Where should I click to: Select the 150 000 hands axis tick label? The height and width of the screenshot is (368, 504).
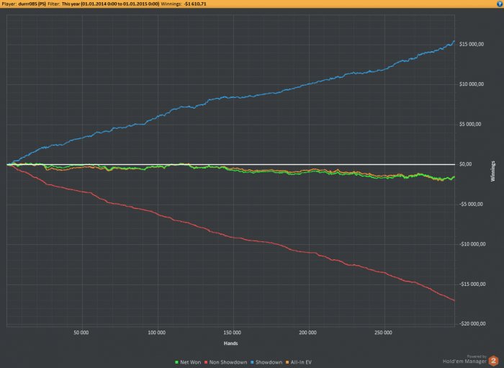[232, 333]
